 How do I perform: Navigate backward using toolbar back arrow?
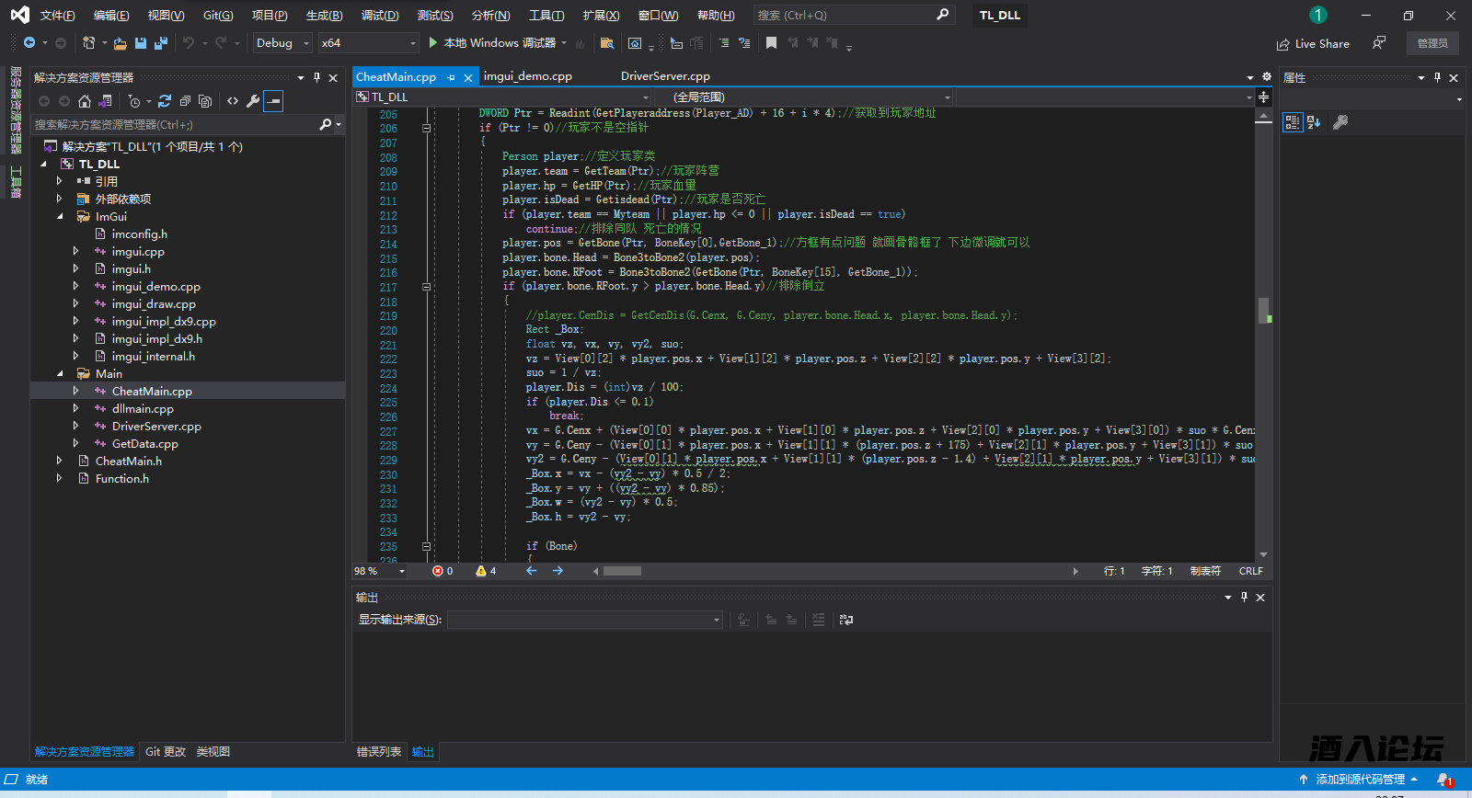pyautogui.click(x=29, y=43)
